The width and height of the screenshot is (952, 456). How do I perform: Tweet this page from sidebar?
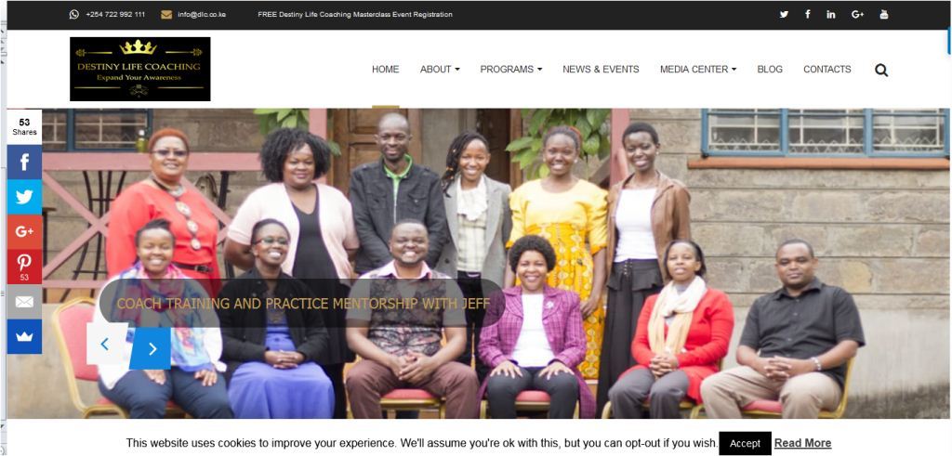pos(24,197)
